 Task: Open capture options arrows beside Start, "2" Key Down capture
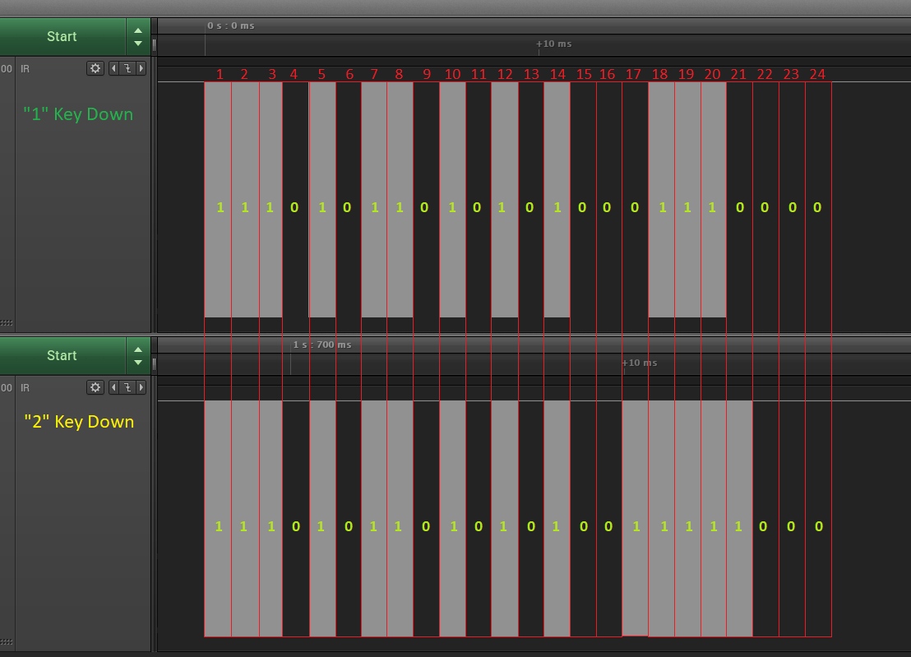click(138, 356)
